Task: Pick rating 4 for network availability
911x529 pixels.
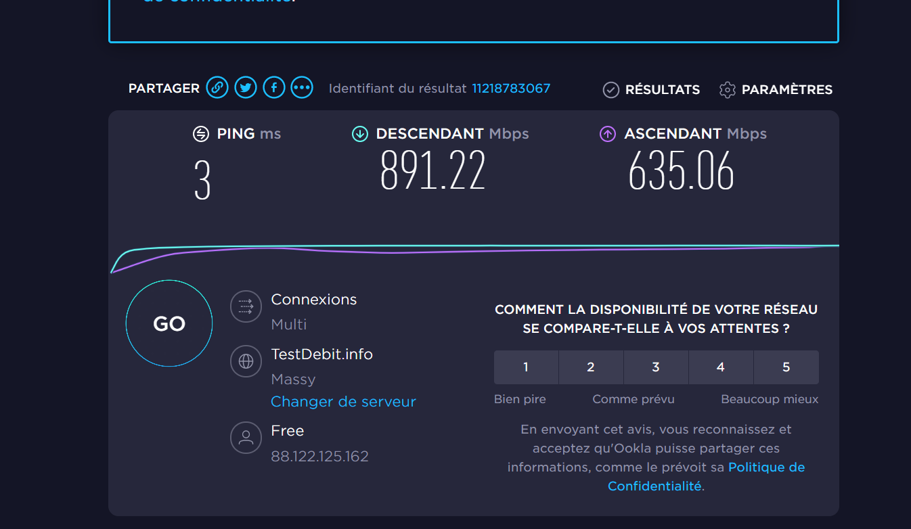Action: click(721, 367)
